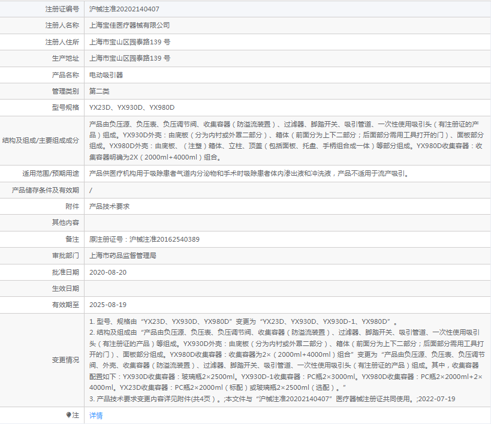This screenshot has width=491, height=424.
Task: Select the 第二类 category value
Action: [x=100, y=91]
